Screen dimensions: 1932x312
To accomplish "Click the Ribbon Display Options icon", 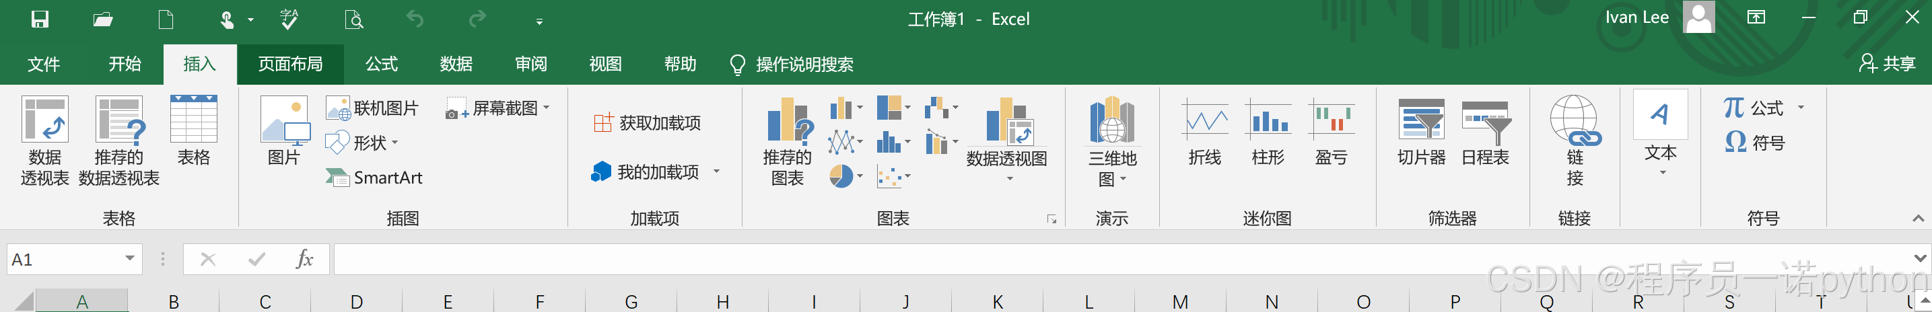I will pos(1756,18).
